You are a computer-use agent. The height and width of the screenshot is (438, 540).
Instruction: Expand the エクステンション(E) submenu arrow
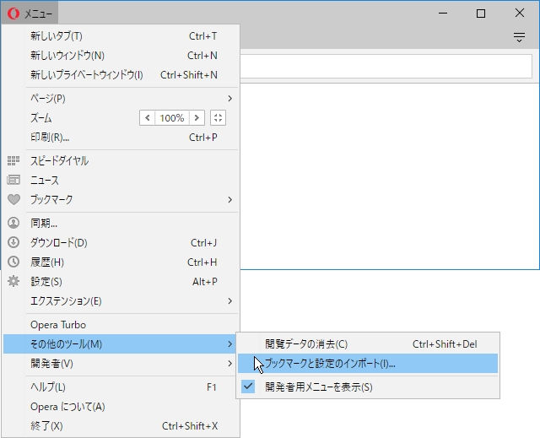229,301
